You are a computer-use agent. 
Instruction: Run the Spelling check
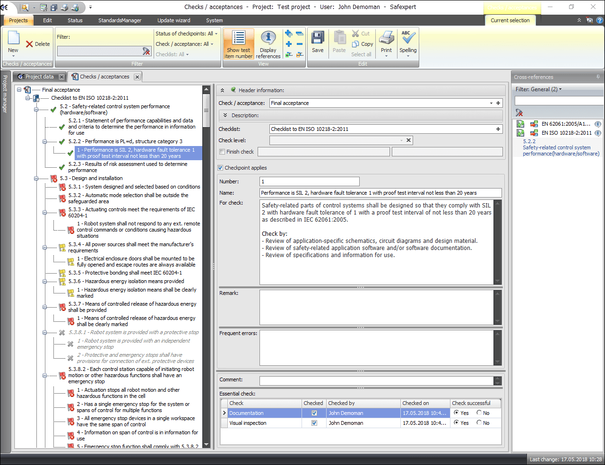pyautogui.click(x=408, y=43)
